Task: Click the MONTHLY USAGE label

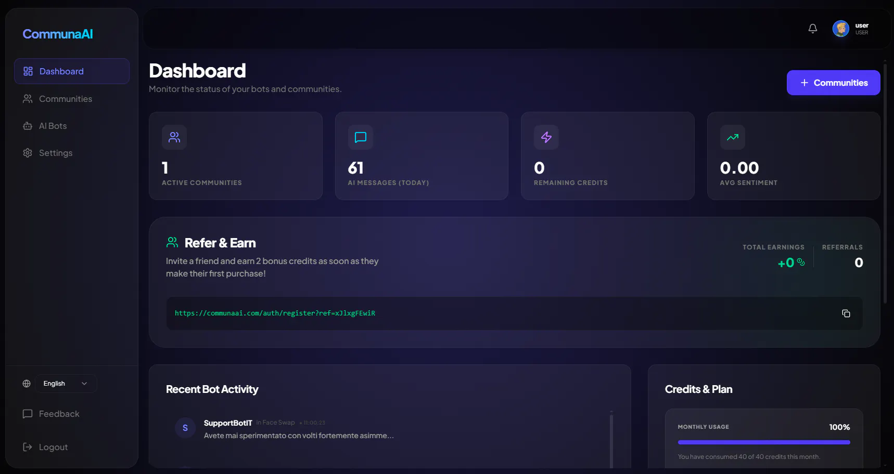Action: click(x=704, y=427)
